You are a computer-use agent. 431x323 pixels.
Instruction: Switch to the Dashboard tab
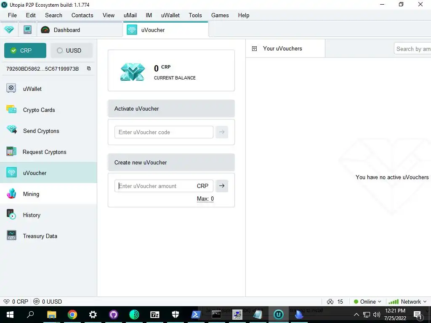click(80, 30)
